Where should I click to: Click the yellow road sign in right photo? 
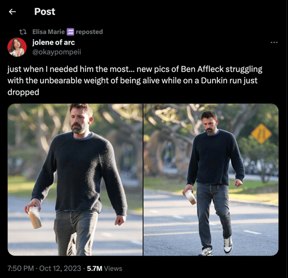click(261, 133)
